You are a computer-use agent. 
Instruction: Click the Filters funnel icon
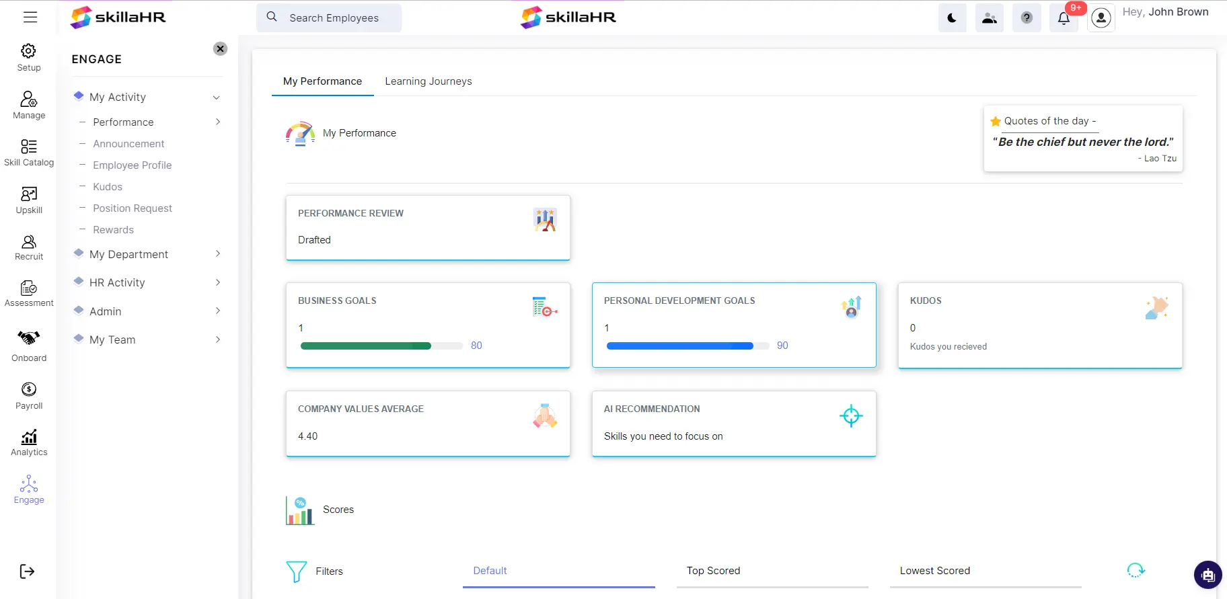pyautogui.click(x=296, y=571)
